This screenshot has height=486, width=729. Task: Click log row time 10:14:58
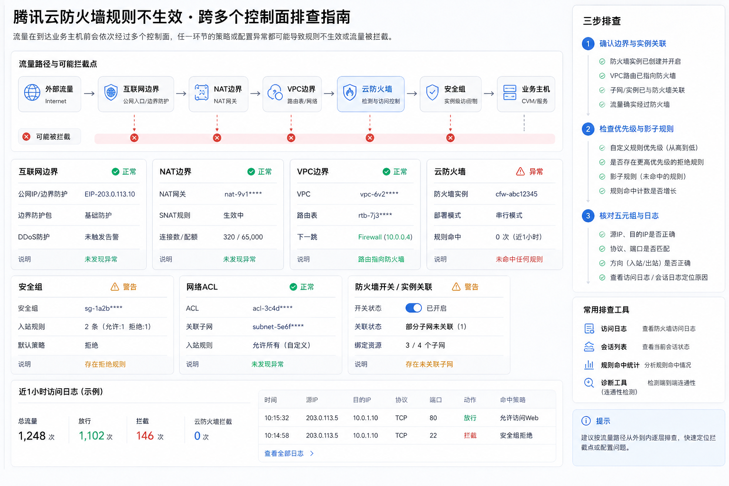point(277,436)
